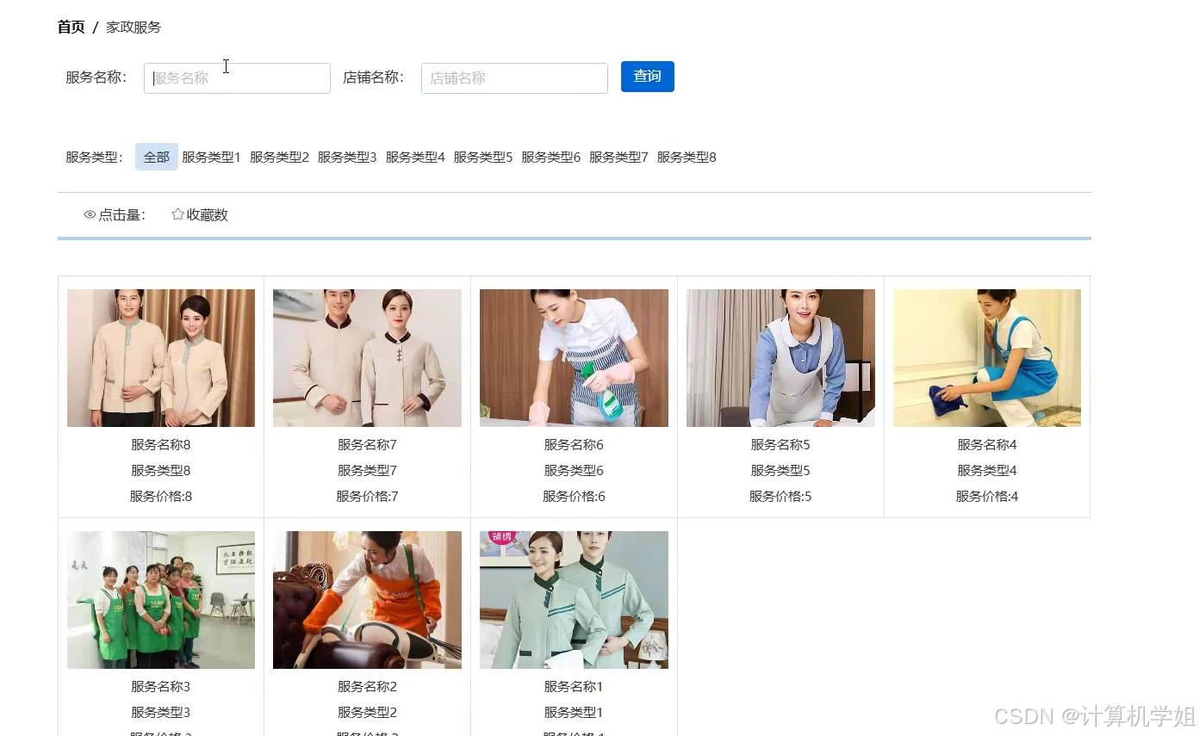The image size is (1199, 736).
Task: Click the 服务名称3 title text
Action: (161, 687)
